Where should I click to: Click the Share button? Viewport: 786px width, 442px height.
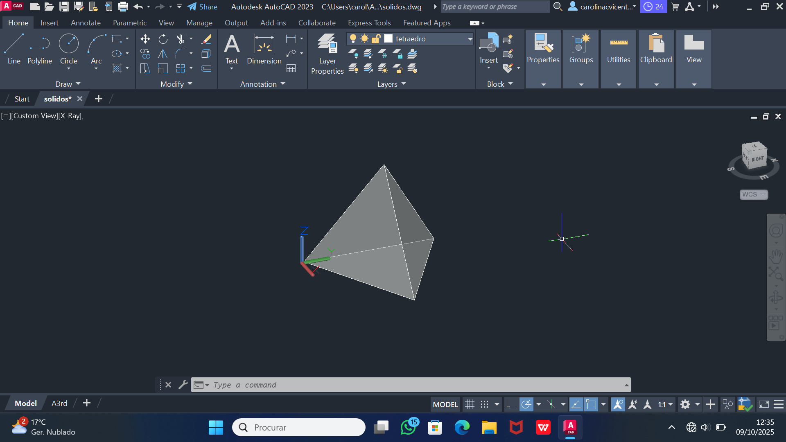coord(203,7)
